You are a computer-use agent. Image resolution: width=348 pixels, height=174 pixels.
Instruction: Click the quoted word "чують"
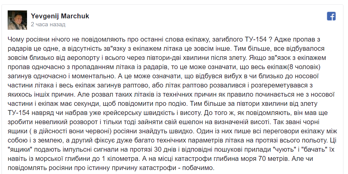[x=285, y=150]
